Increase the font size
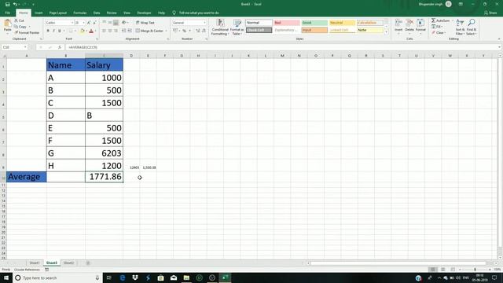Image resolution: width=503 pixels, height=283 pixels. [x=89, y=23]
